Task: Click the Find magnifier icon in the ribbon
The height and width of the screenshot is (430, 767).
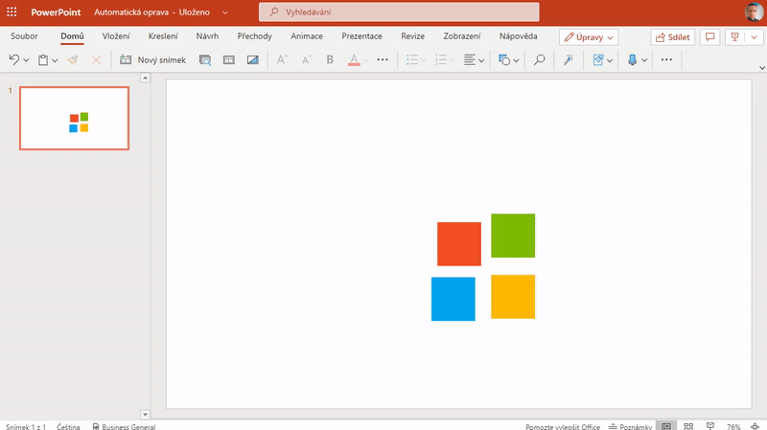Action: (540, 59)
